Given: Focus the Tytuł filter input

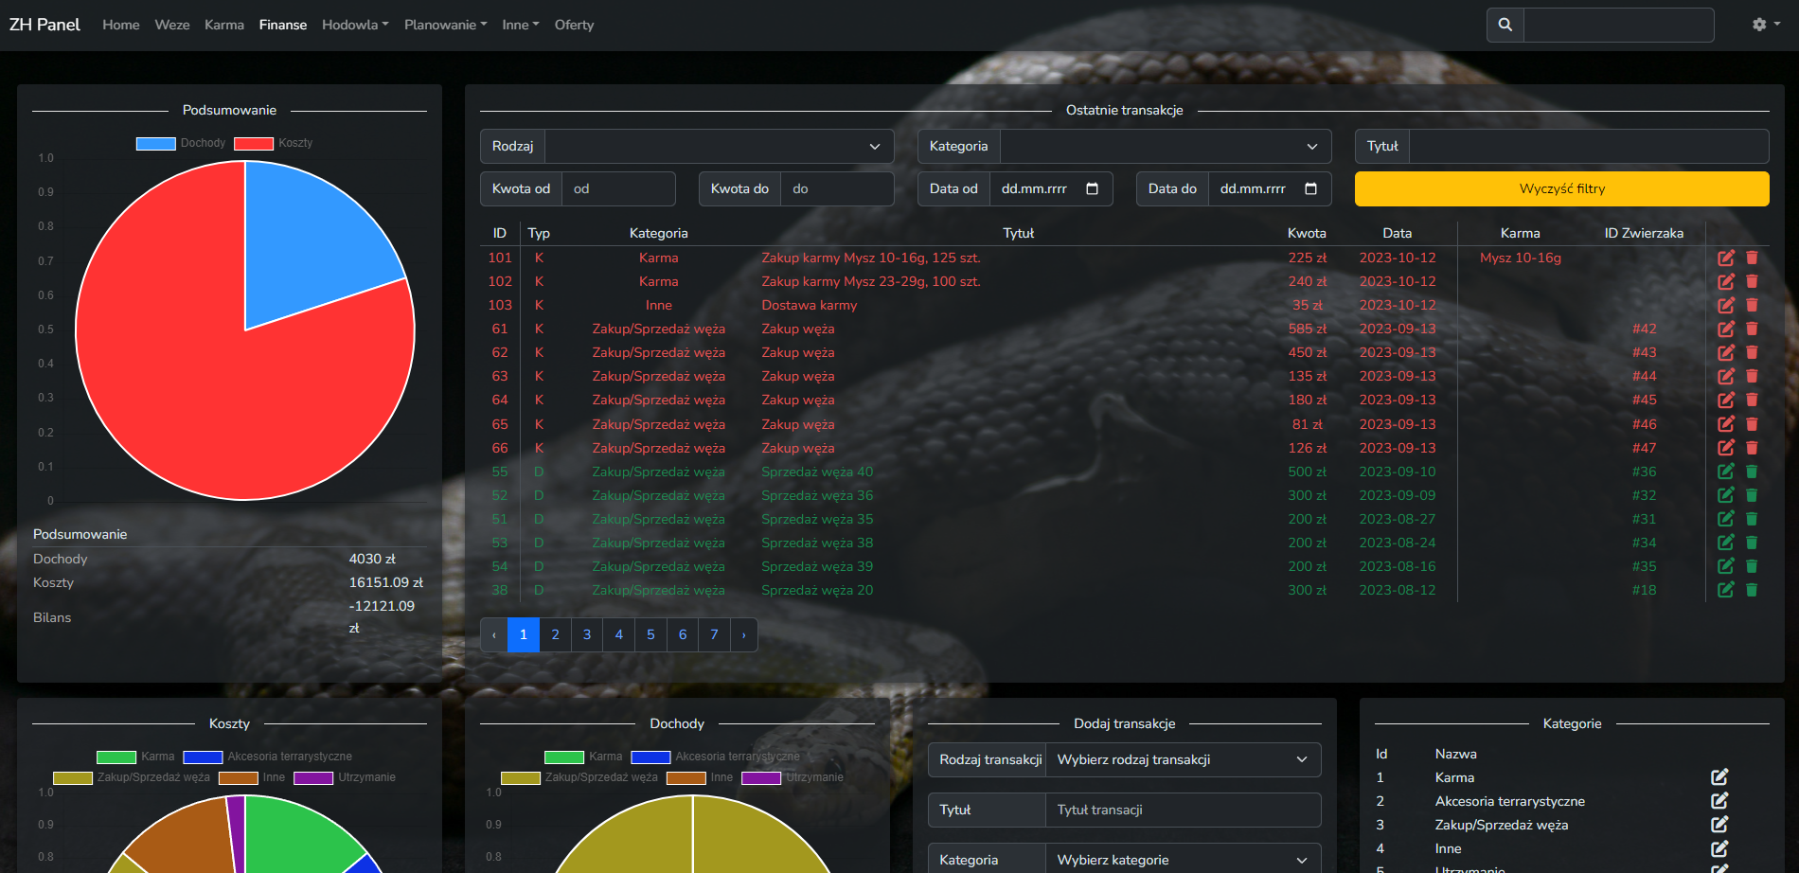Looking at the screenshot, I should pyautogui.click(x=1589, y=146).
